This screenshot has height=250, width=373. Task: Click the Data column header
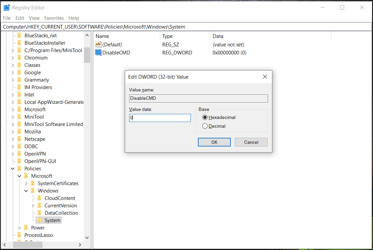[x=271, y=36]
